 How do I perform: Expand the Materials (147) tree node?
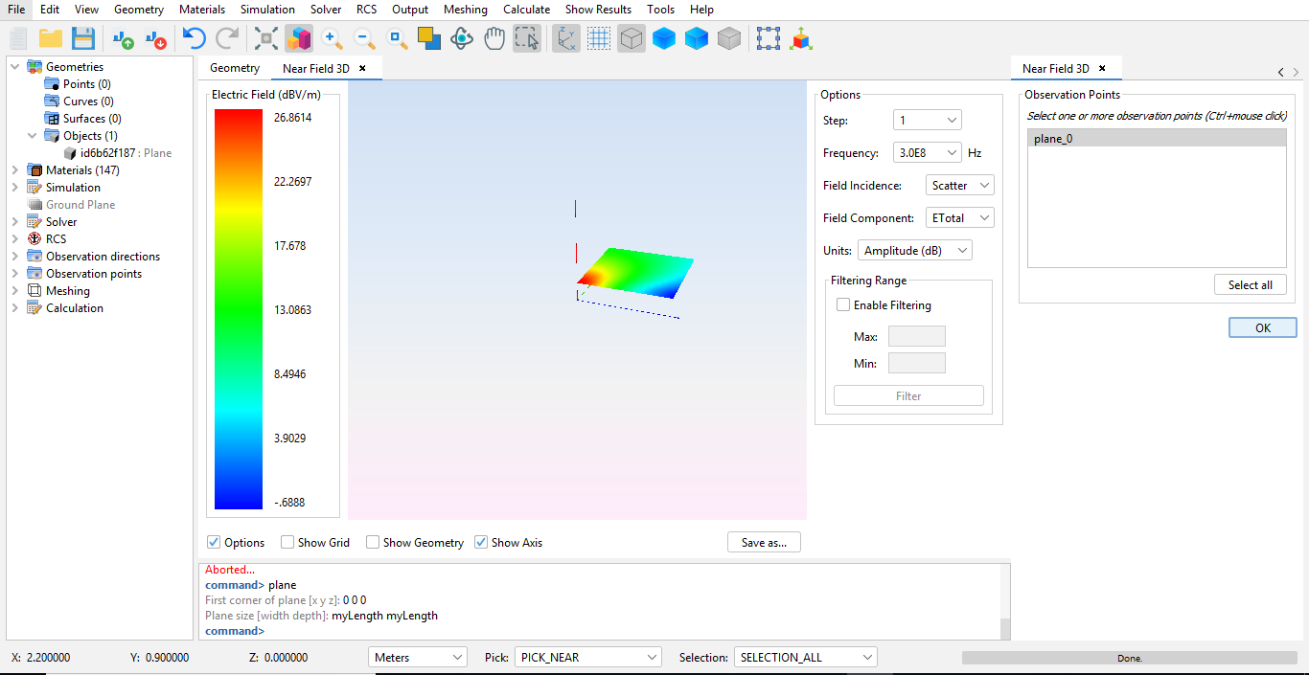[x=14, y=170]
